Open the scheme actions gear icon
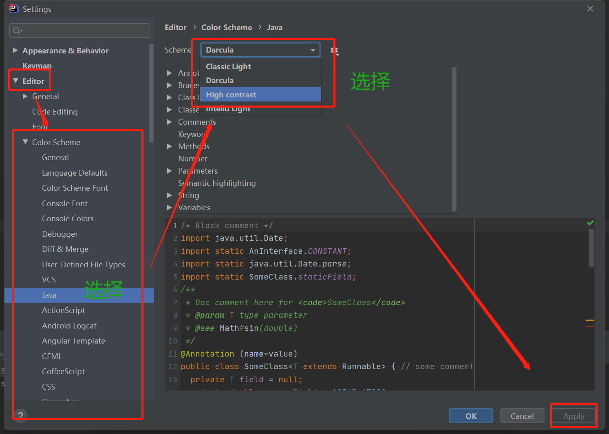Screen dimensions: 609x434 pyautogui.click(x=334, y=51)
